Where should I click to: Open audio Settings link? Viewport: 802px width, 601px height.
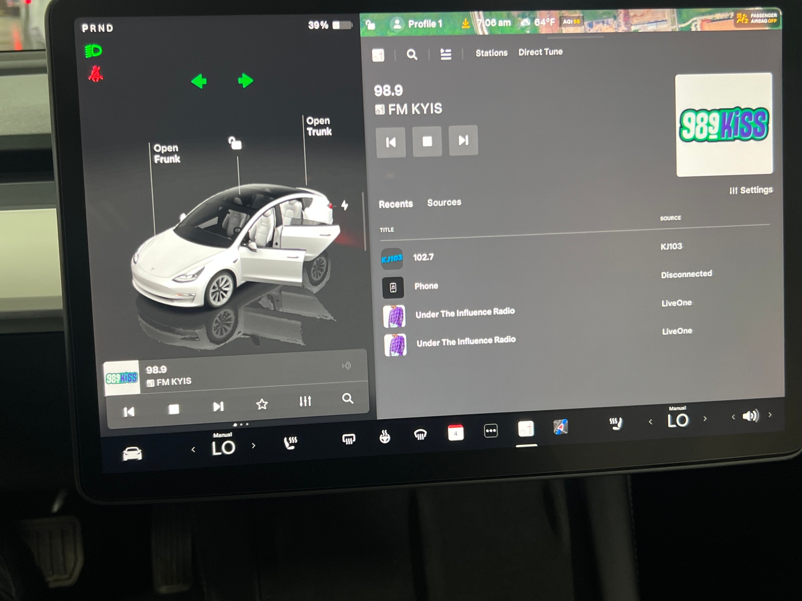point(751,190)
